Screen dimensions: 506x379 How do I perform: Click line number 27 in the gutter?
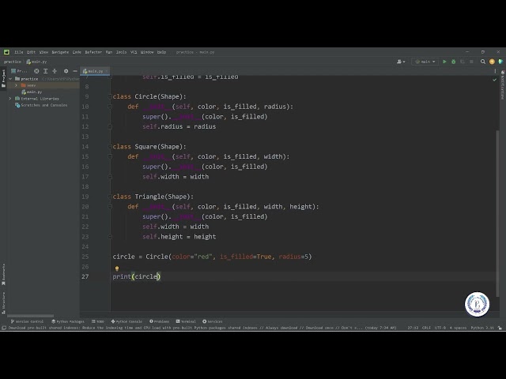pyautogui.click(x=85, y=276)
